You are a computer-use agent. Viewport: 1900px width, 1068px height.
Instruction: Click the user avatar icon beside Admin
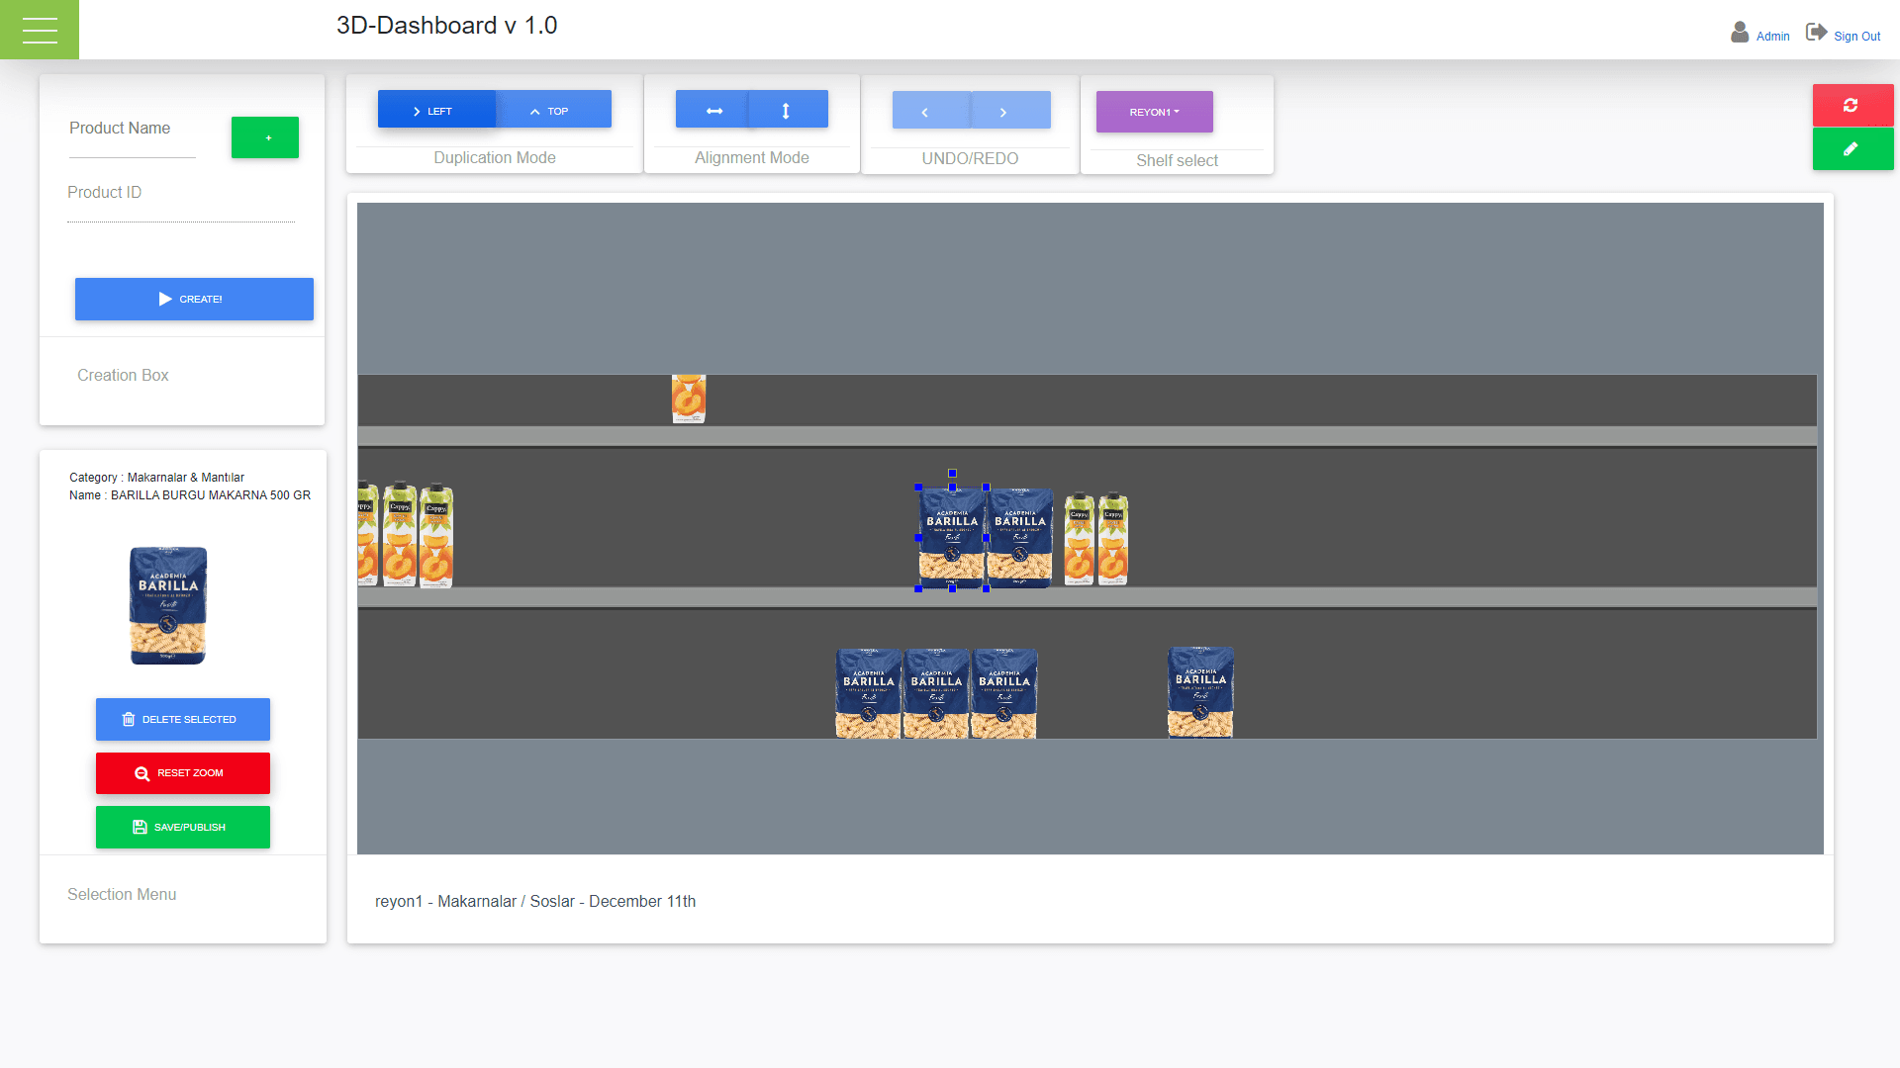(1740, 33)
